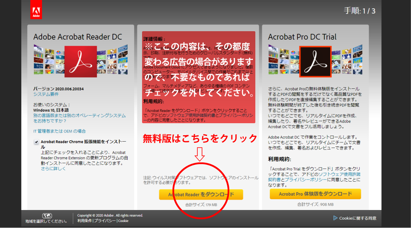Follow the IT 管理者または OEM の場合 link
Viewport: 411px width, 228px height.
point(59,131)
